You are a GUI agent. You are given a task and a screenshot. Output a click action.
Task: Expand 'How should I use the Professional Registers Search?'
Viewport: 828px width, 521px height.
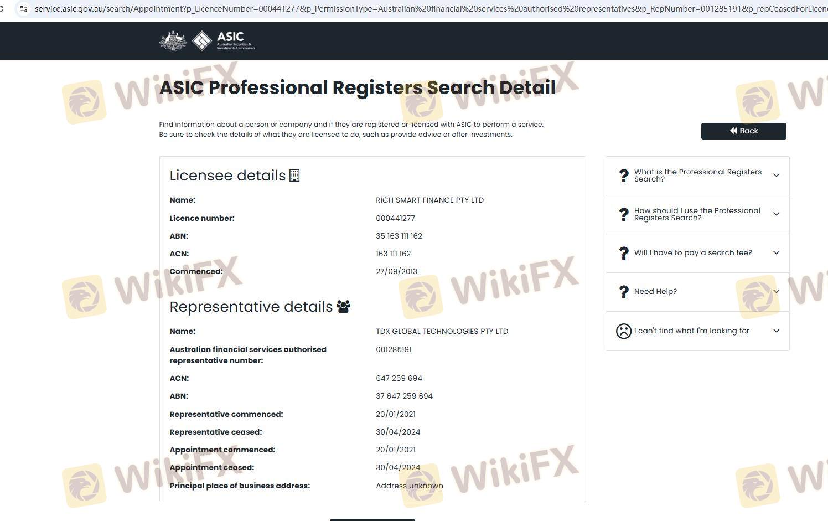(697, 214)
